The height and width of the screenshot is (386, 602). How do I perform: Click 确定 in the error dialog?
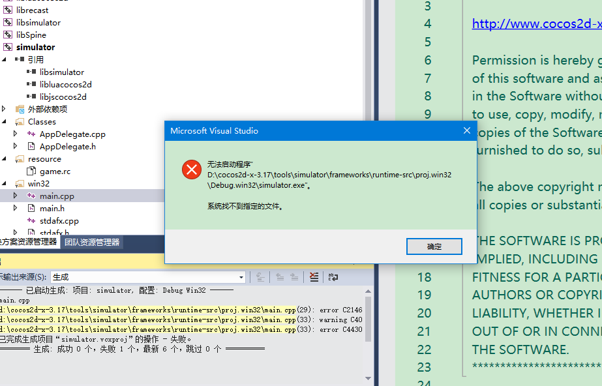coord(434,246)
